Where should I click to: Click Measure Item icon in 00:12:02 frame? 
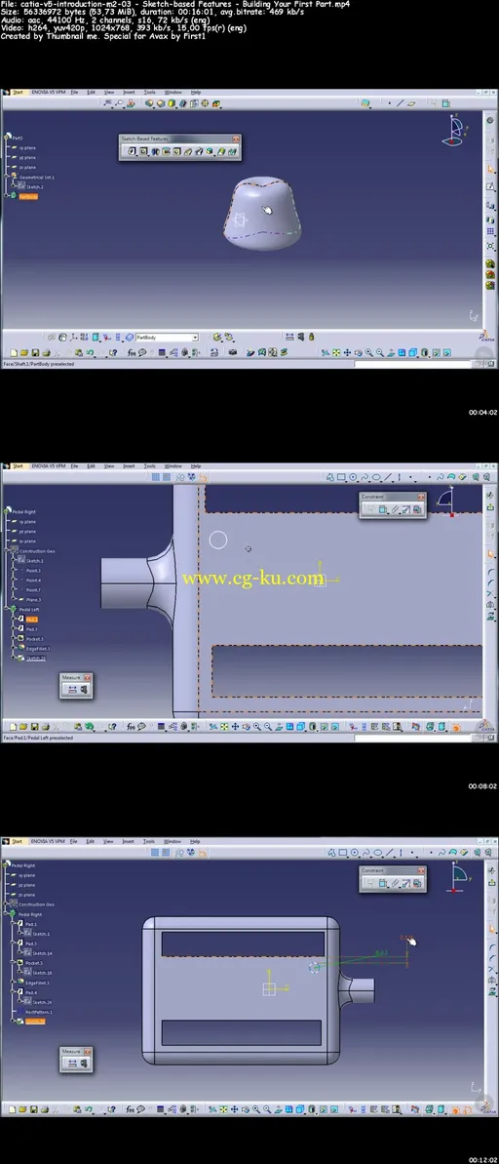pos(84,1064)
